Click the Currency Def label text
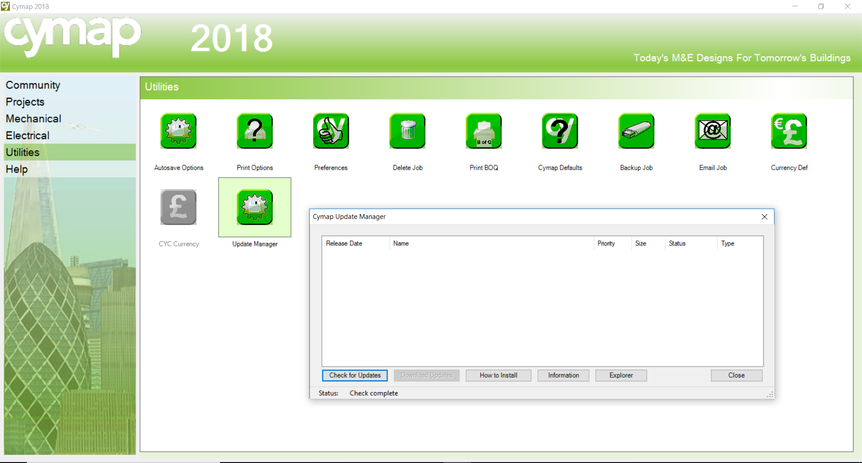Viewport: 862px width, 463px height. pyautogui.click(x=789, y=168)
